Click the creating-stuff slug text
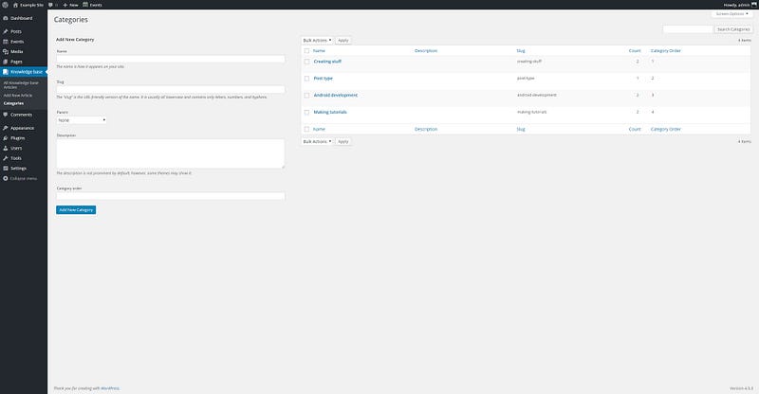This screenshot has height=394, width=759. pos(529,62)
